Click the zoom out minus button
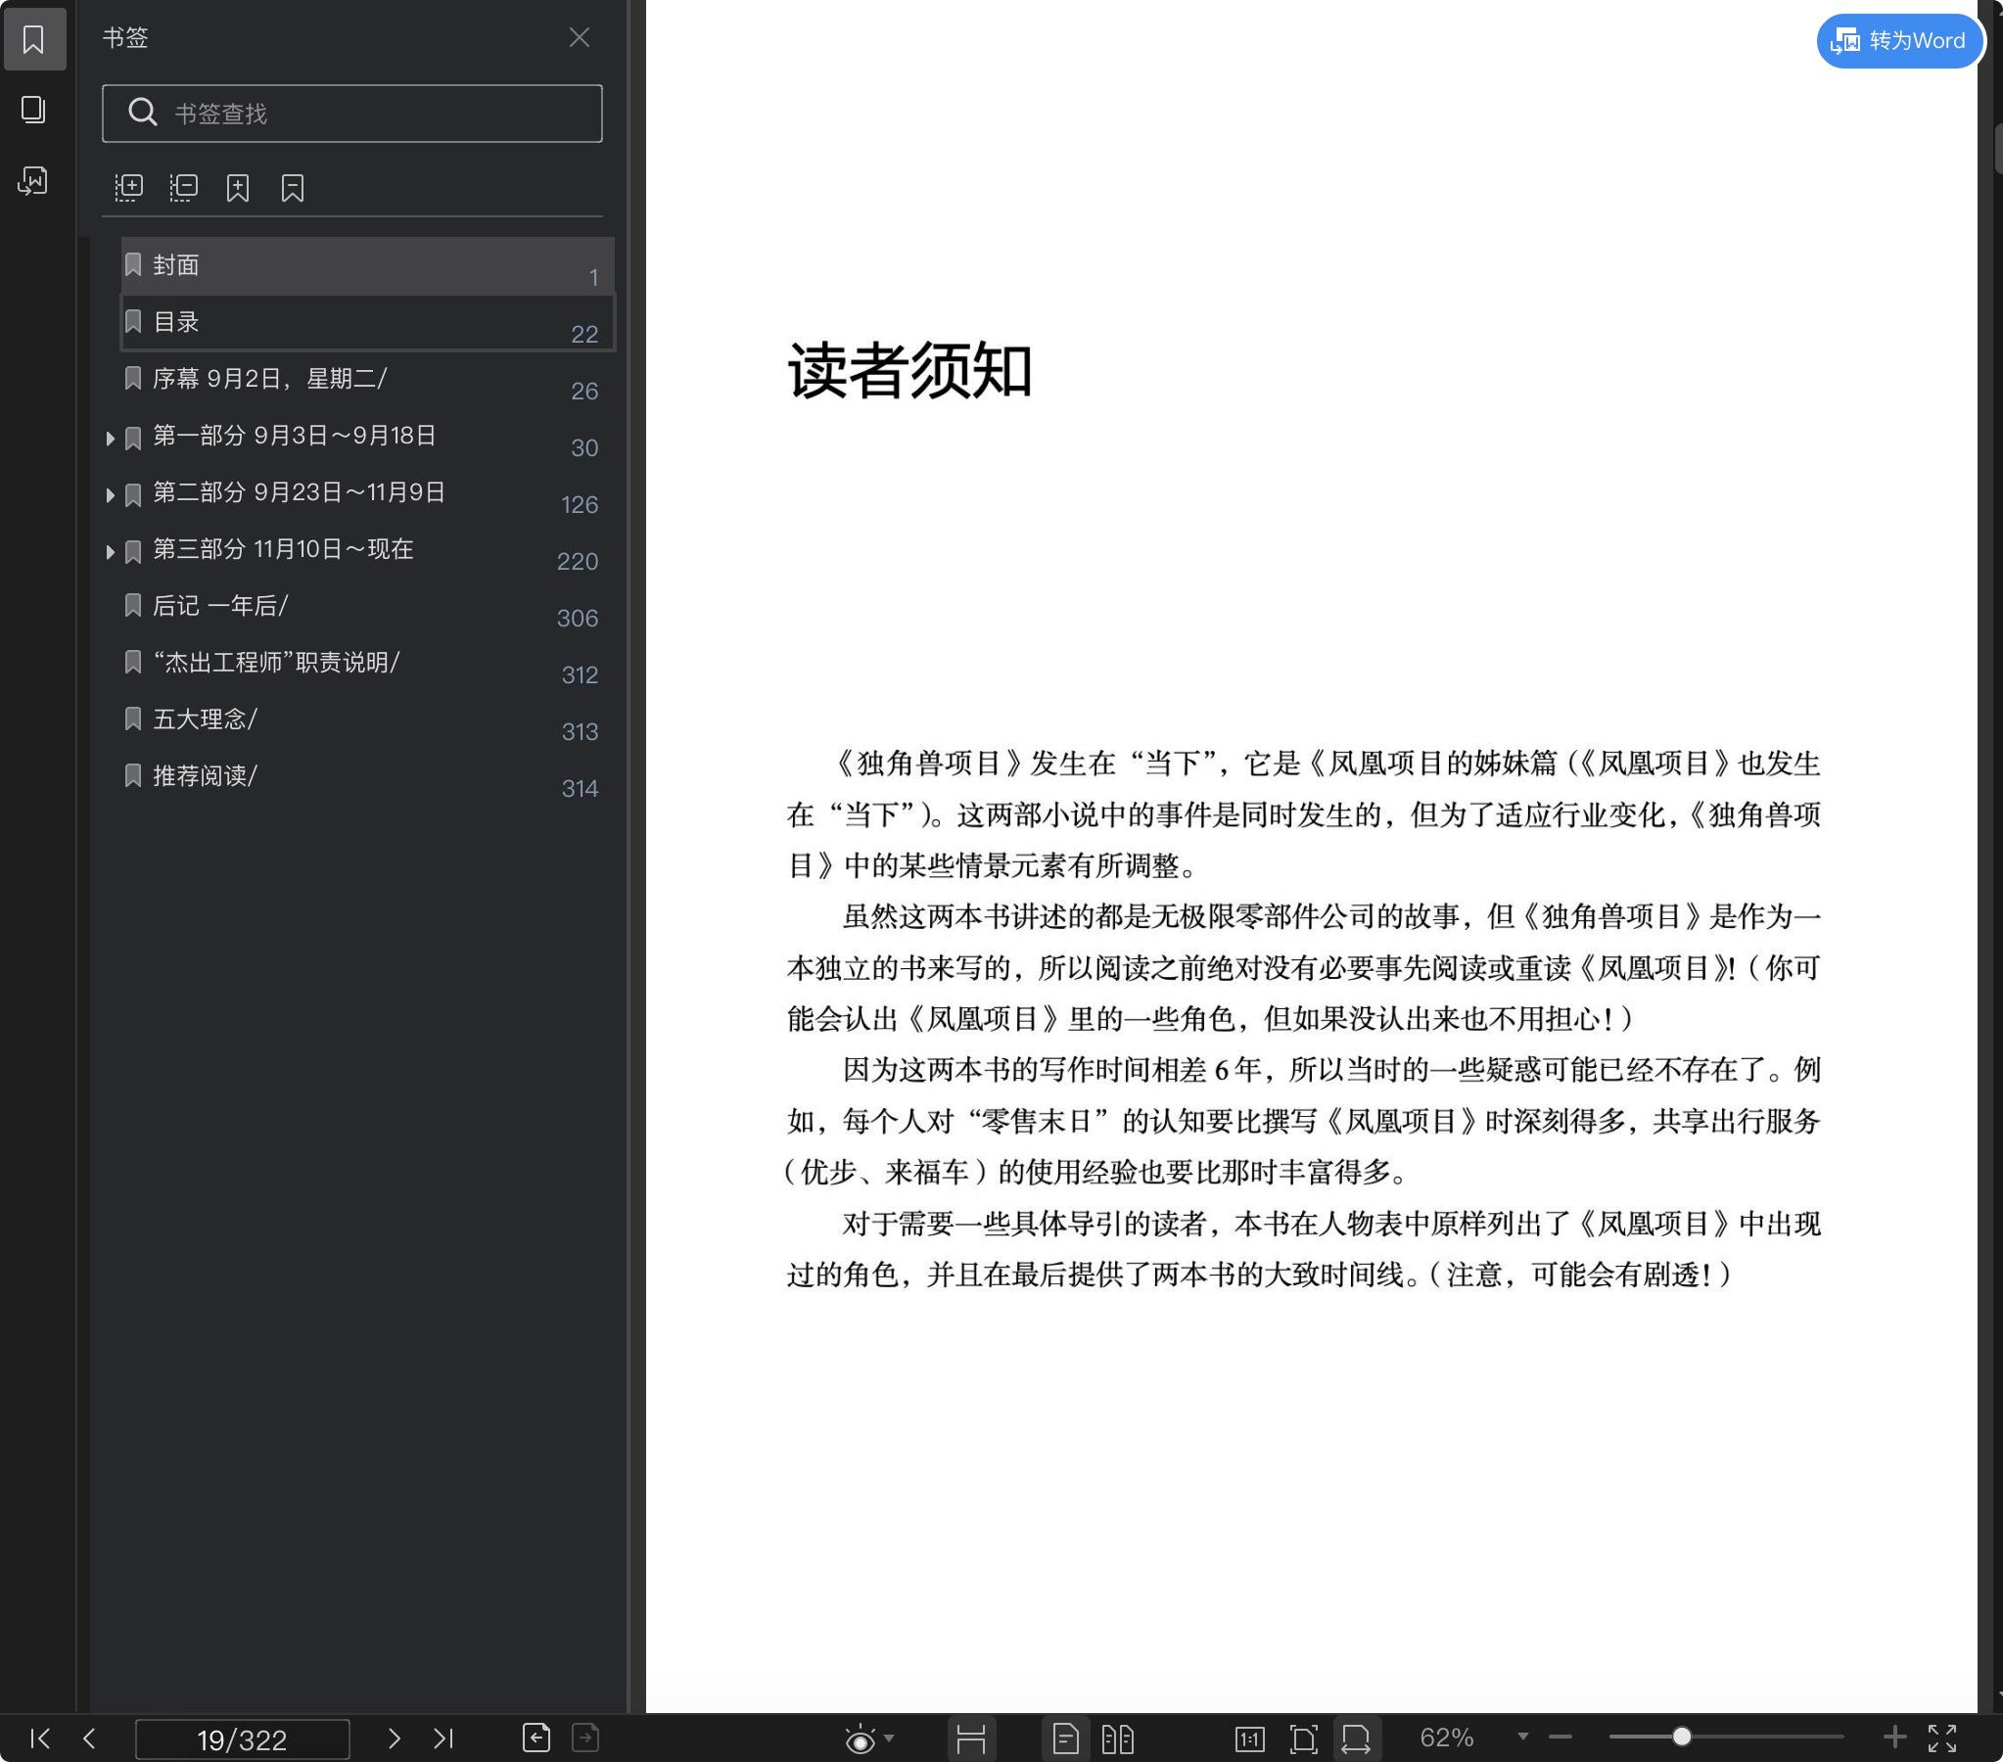Viewport: 2003px width, 1762px height. (1560, 1738)
